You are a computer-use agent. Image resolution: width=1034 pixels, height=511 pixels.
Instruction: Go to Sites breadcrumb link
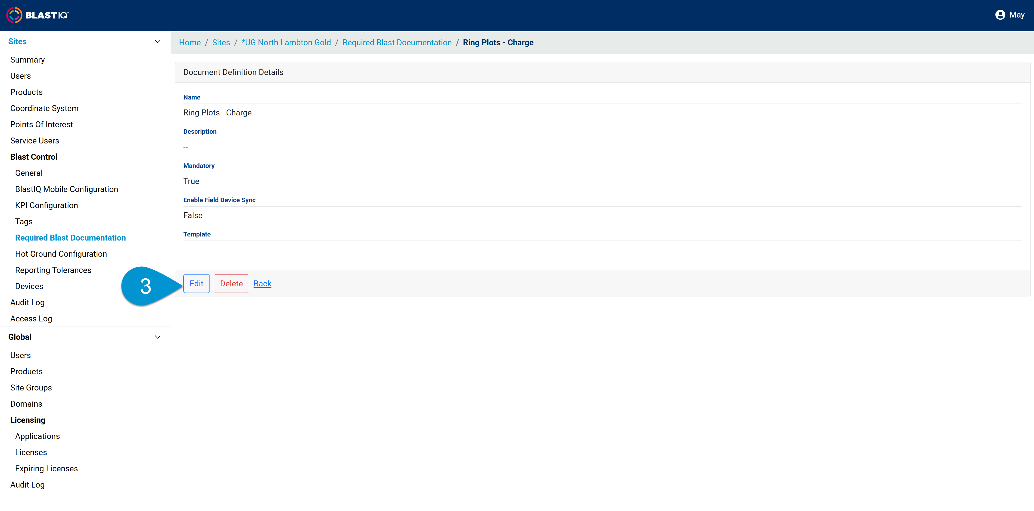[221, 43]
